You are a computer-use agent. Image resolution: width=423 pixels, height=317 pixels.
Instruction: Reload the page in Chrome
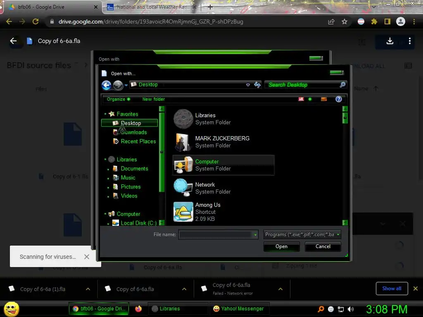36,21
